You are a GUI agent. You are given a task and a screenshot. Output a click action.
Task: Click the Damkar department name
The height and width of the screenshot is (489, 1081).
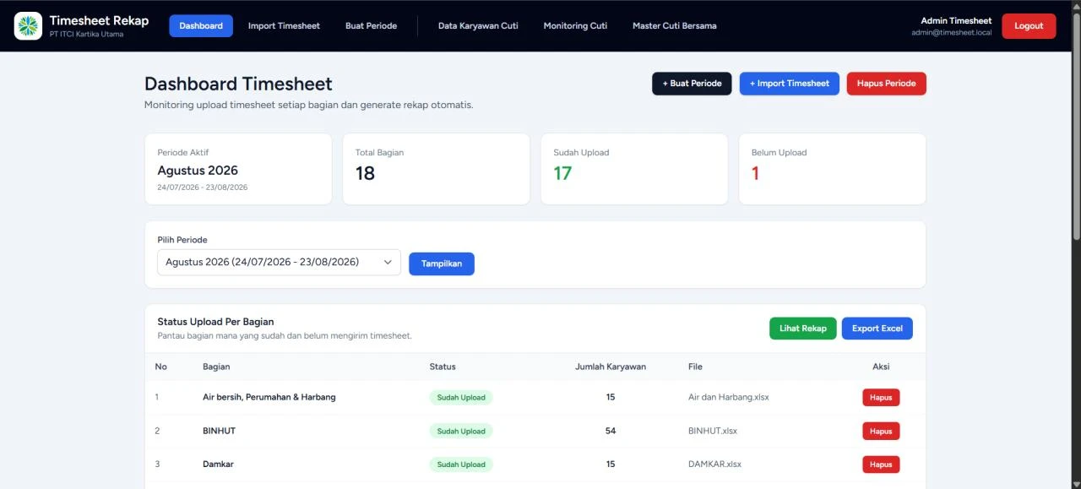tap(218, 465)
